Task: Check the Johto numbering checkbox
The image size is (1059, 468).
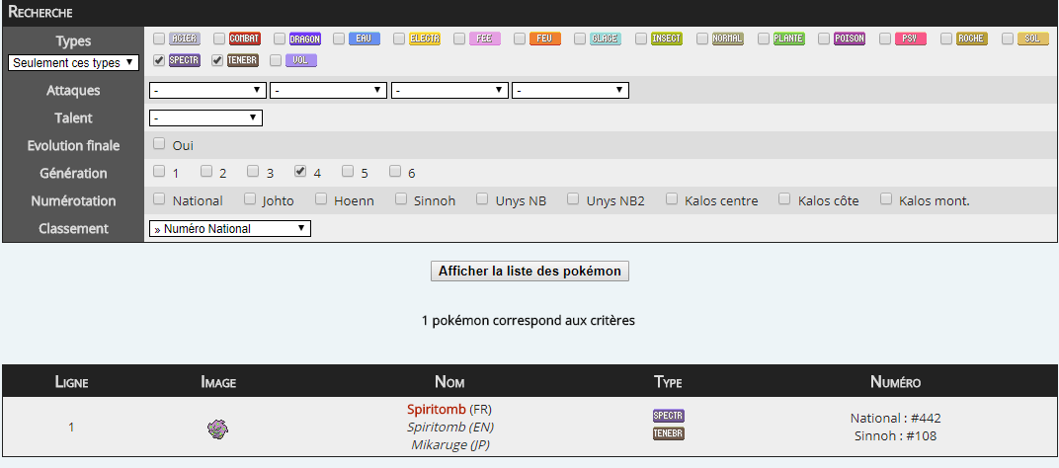Action: 250,198
